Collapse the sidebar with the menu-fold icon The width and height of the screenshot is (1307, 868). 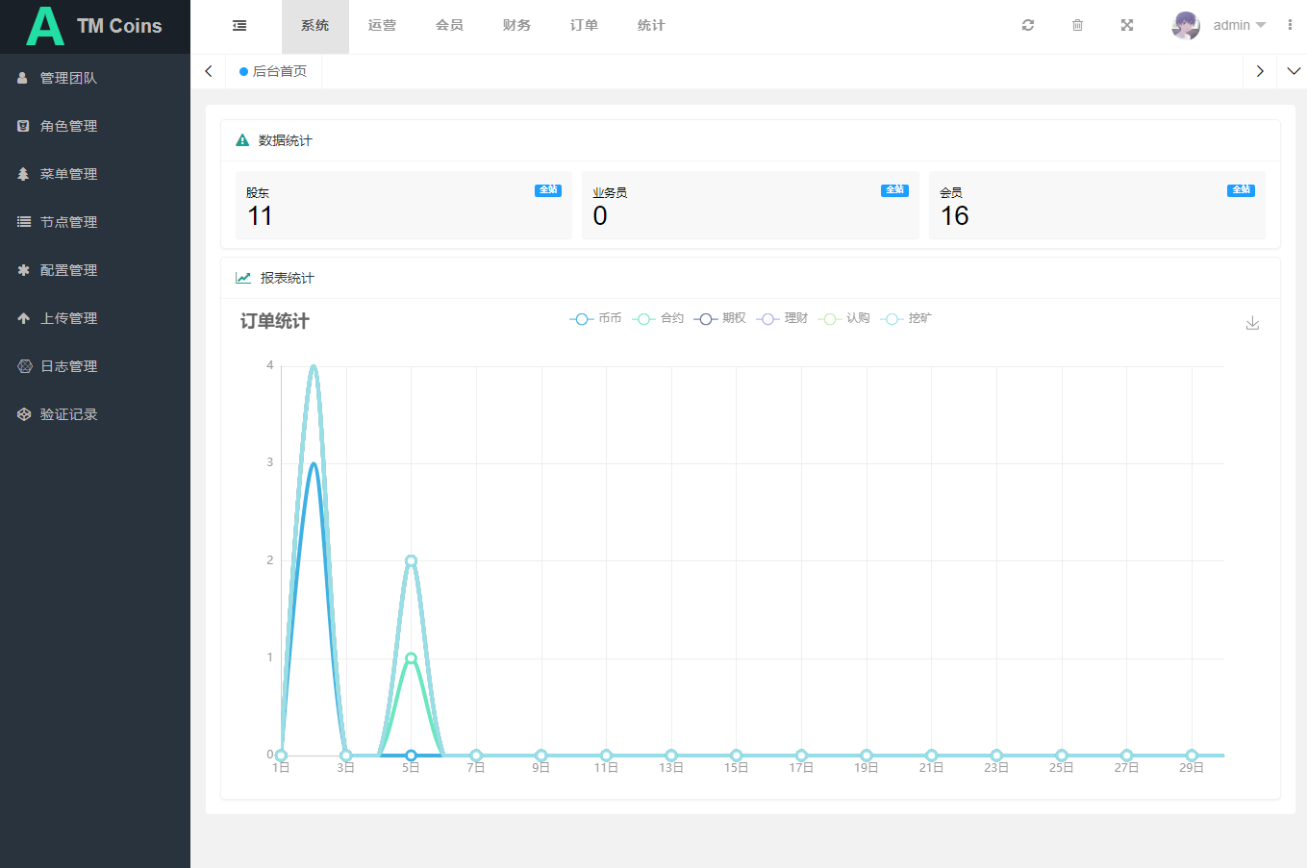click(x=239, y=26)
